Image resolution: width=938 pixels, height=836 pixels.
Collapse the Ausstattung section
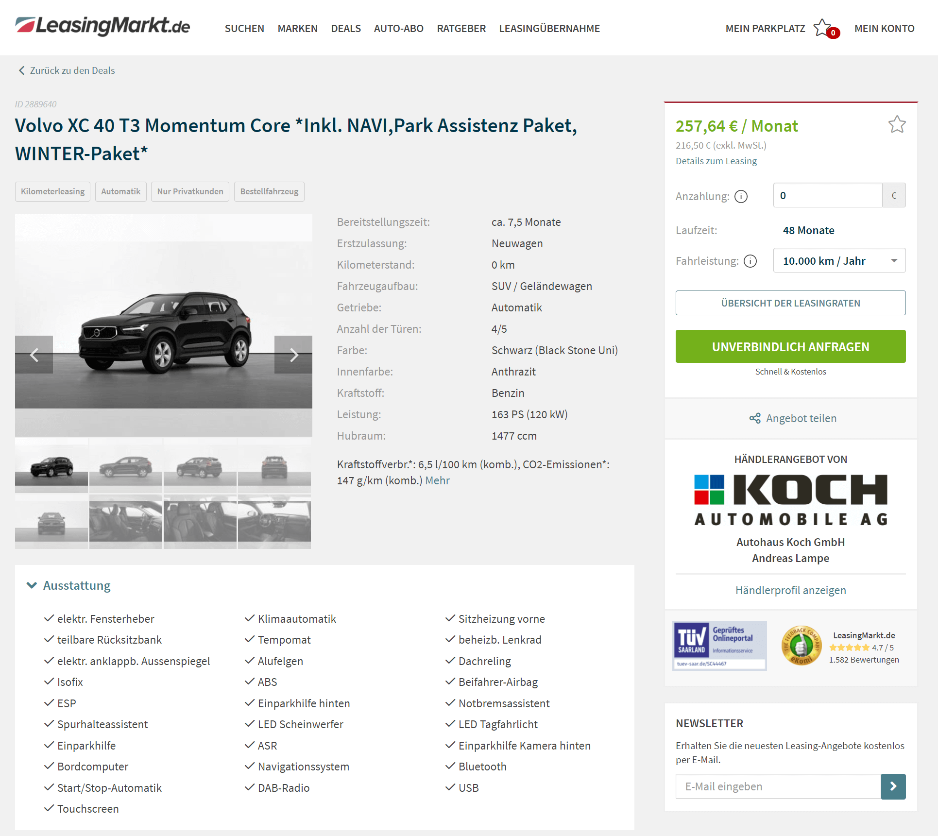[x=68, y=585]
